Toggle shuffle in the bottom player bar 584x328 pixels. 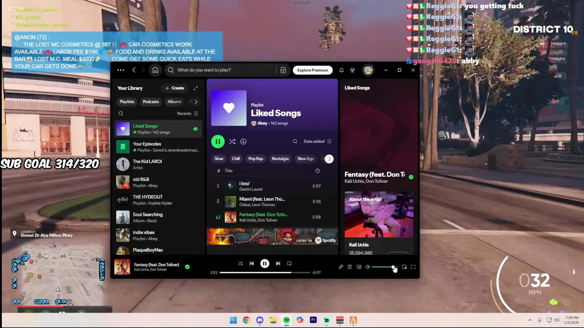pos(240,263)
